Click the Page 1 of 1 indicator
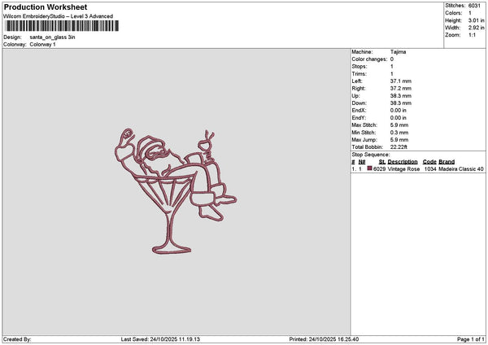Viewport: 488px width, 345px height. pyautogui.click(x=471, y=339)
